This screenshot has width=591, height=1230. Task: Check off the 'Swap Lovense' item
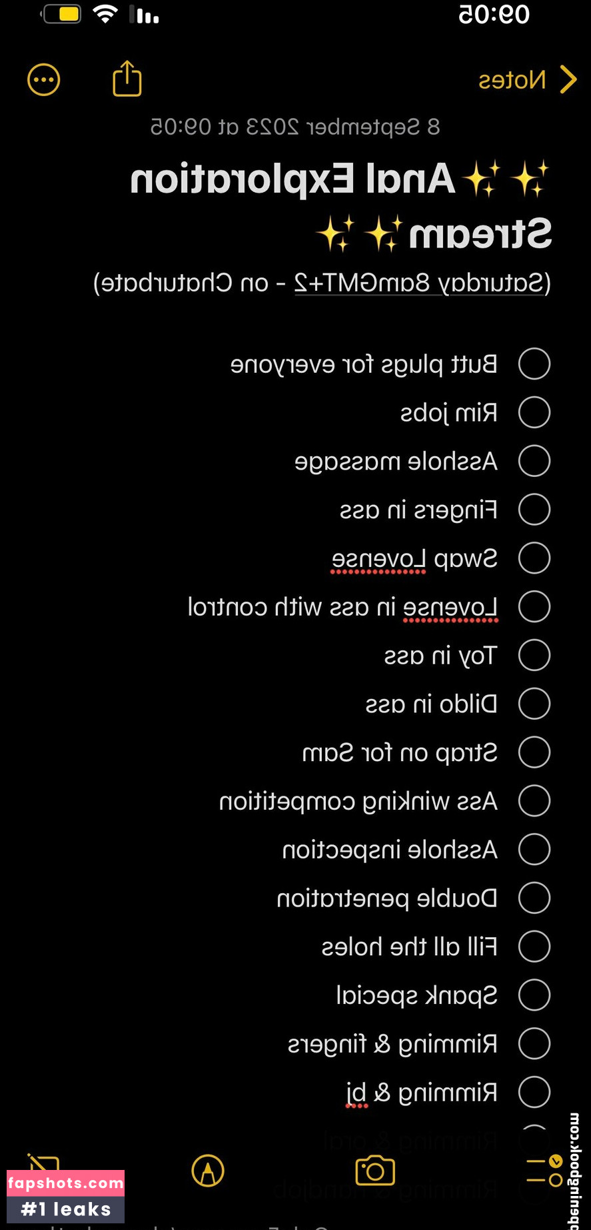534,558
